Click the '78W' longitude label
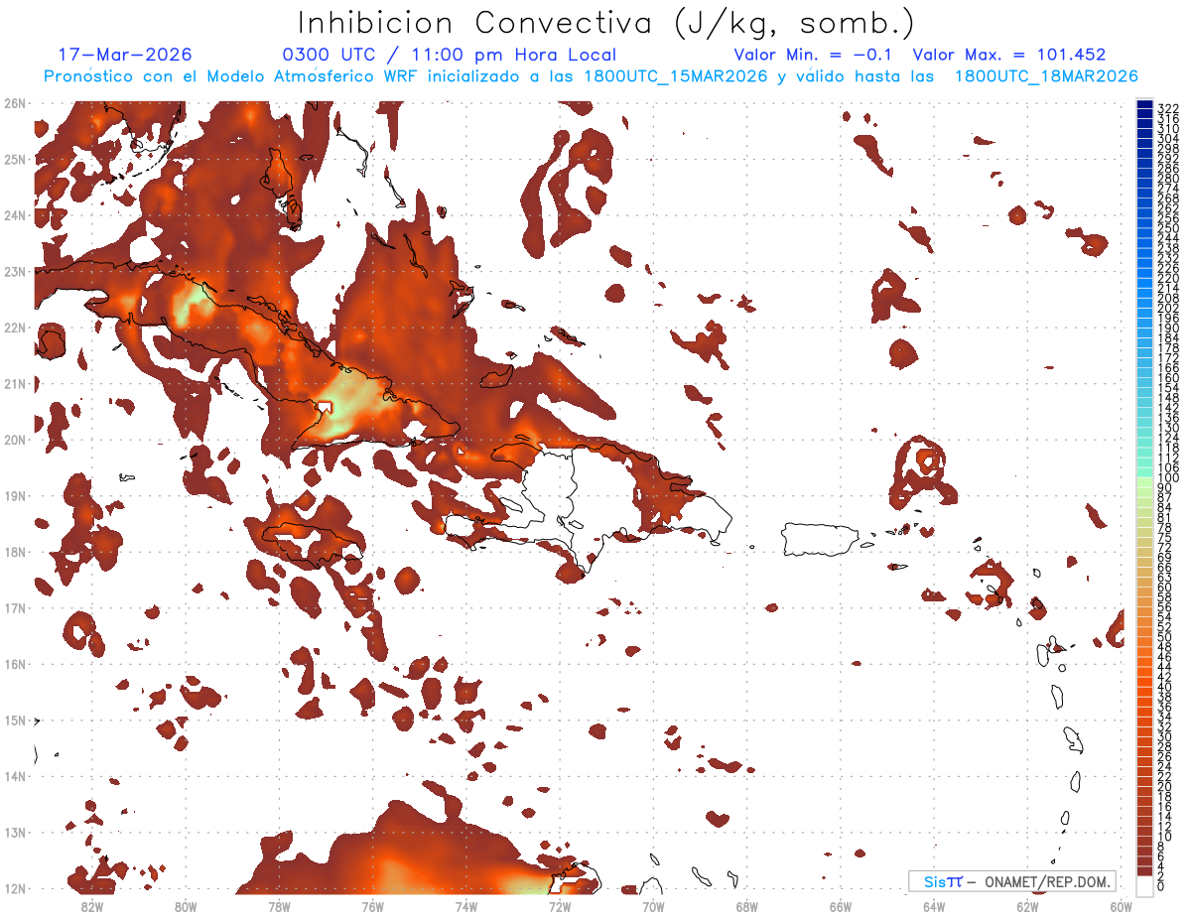This screenshot has width=1191, height=920. [x=279, y=906]
